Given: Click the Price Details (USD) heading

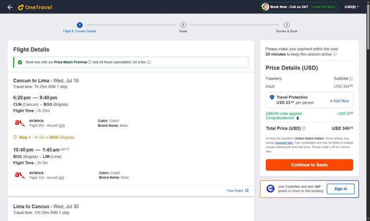Looking at the screenshot, I should [x=291, y=68].
